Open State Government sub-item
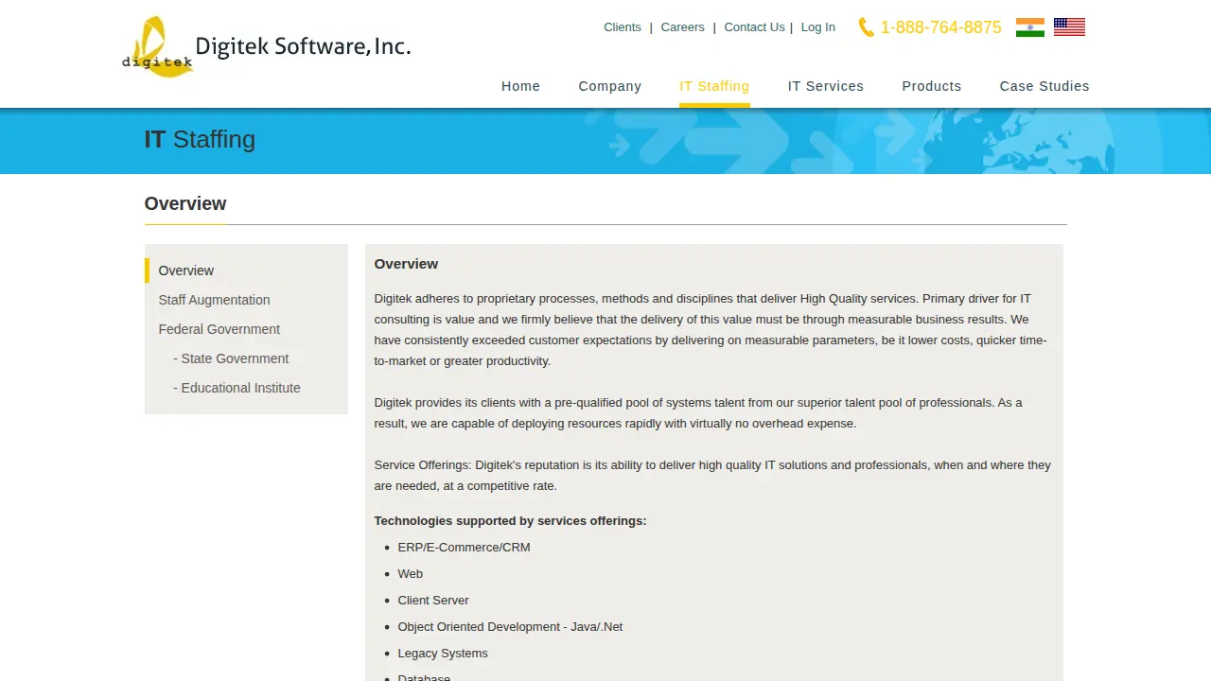 click(231, 358)
